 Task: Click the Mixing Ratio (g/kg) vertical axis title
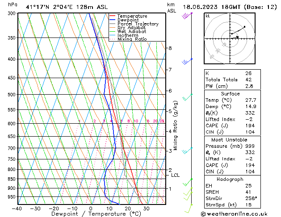pos(175,125)
